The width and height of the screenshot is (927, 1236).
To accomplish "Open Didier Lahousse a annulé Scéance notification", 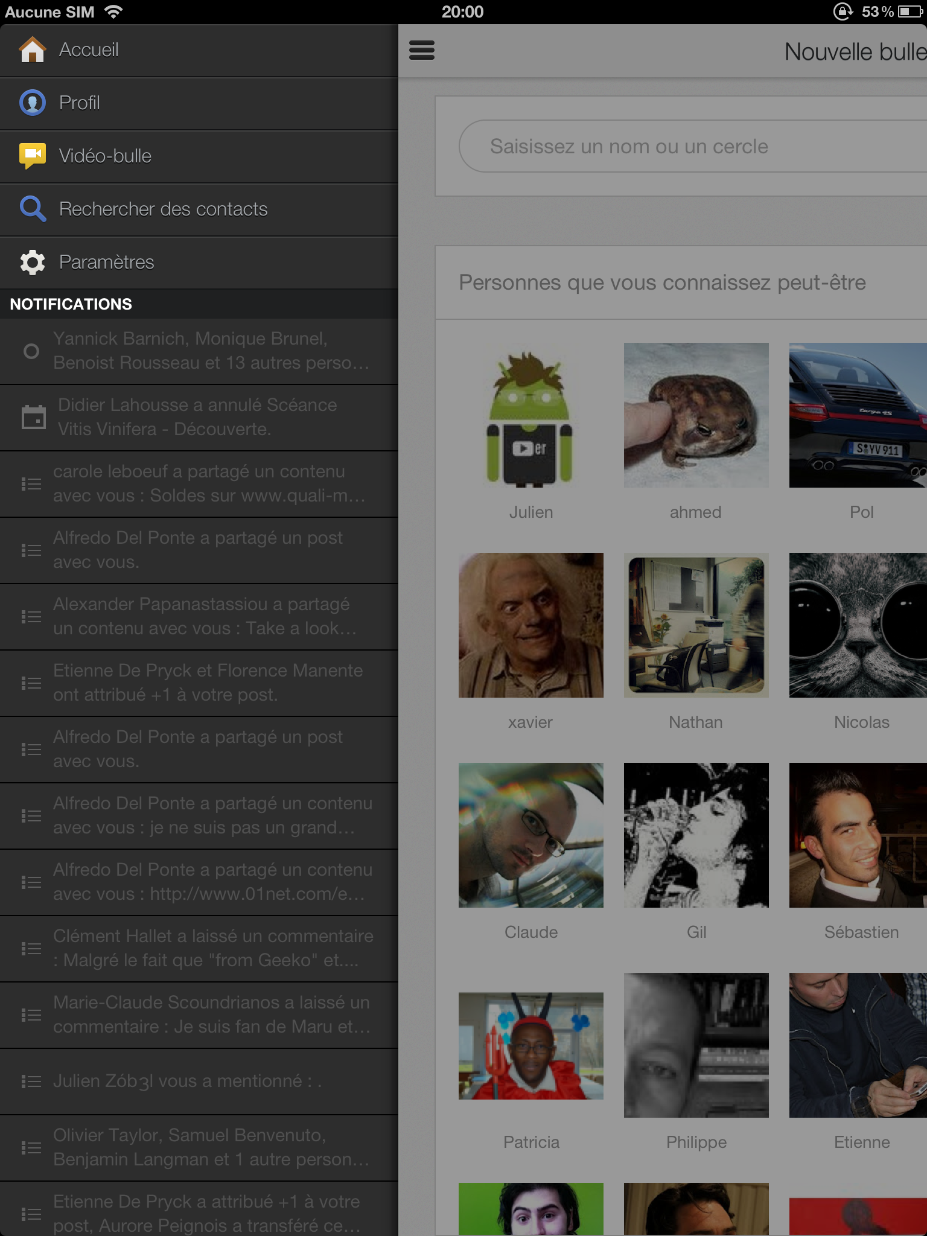I will click(x=199, y=418).
